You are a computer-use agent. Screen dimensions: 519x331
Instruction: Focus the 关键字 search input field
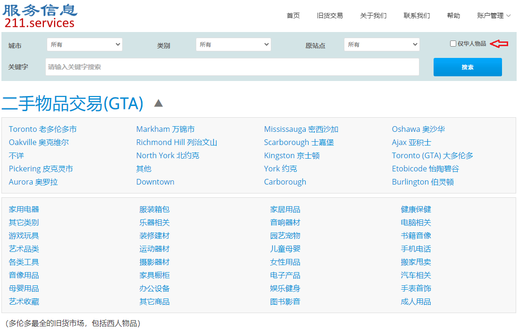232,67
